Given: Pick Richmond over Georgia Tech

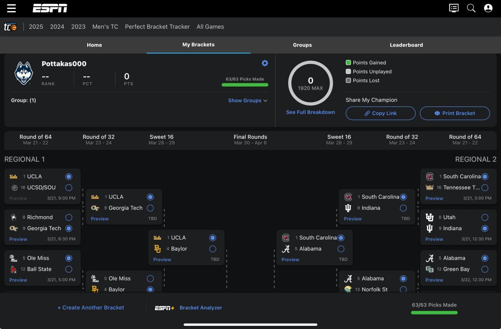Looking at the screenshot, I should (x=69, y=217).
